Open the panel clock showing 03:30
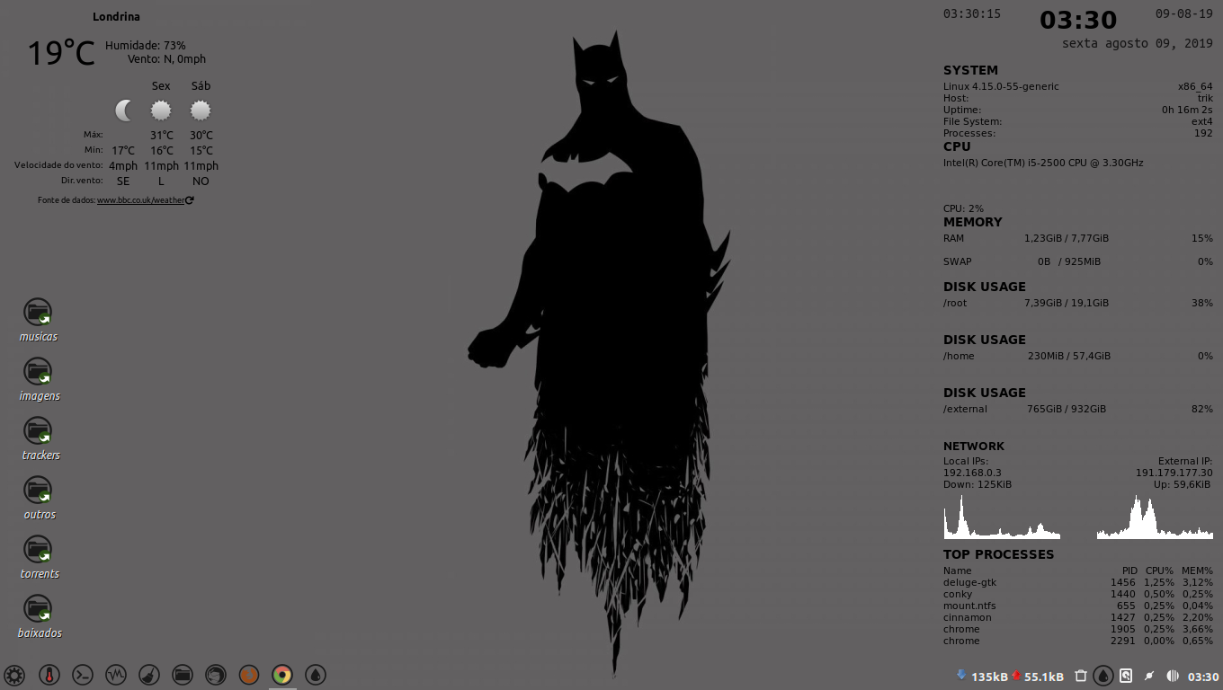1223x690 pixels. click(x=1203, y=677)
